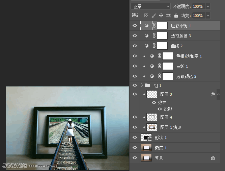This screenshot has height=171, width=225.
Task: Select layer mask of 曲线 2
Action: pyautogui.click(x=162, y=46)
